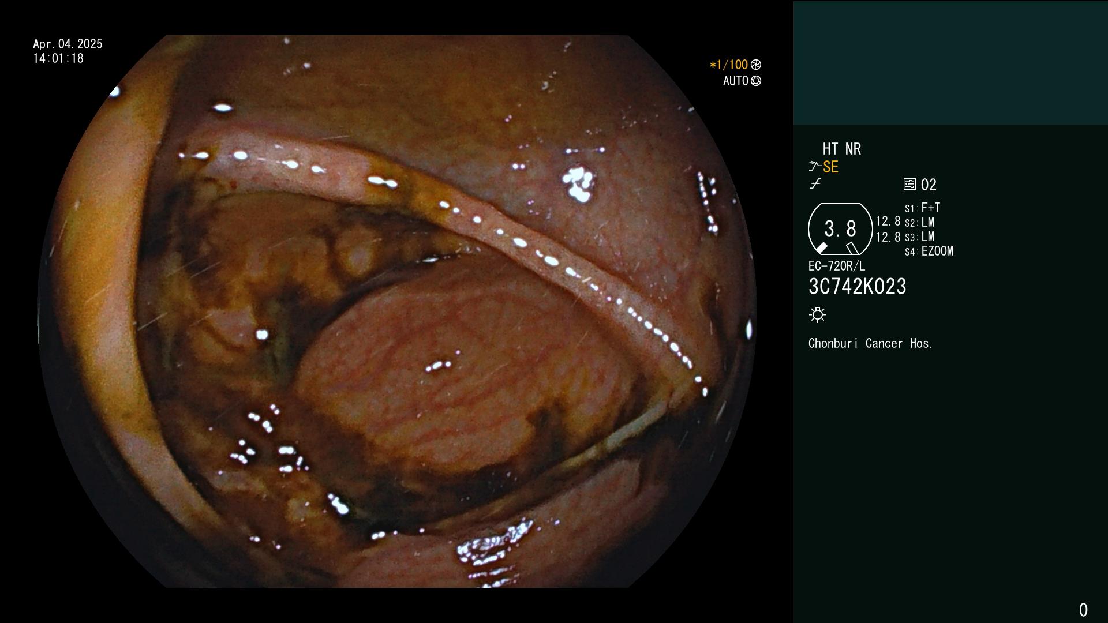Click the shutter icon beside 1/100
Screen dimensions: 1108x623
tap(756, 65)
